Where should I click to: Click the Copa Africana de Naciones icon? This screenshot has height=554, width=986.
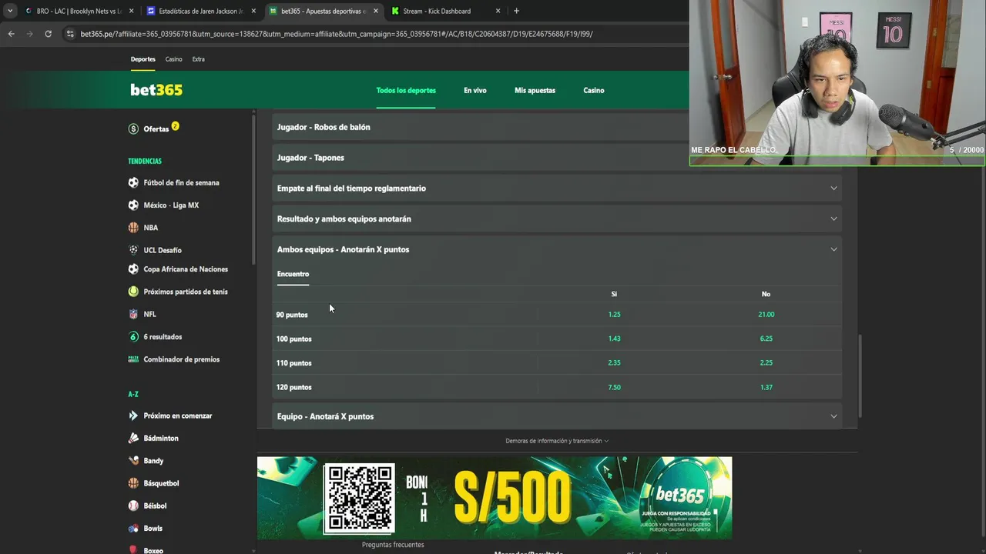click(133, 269)
